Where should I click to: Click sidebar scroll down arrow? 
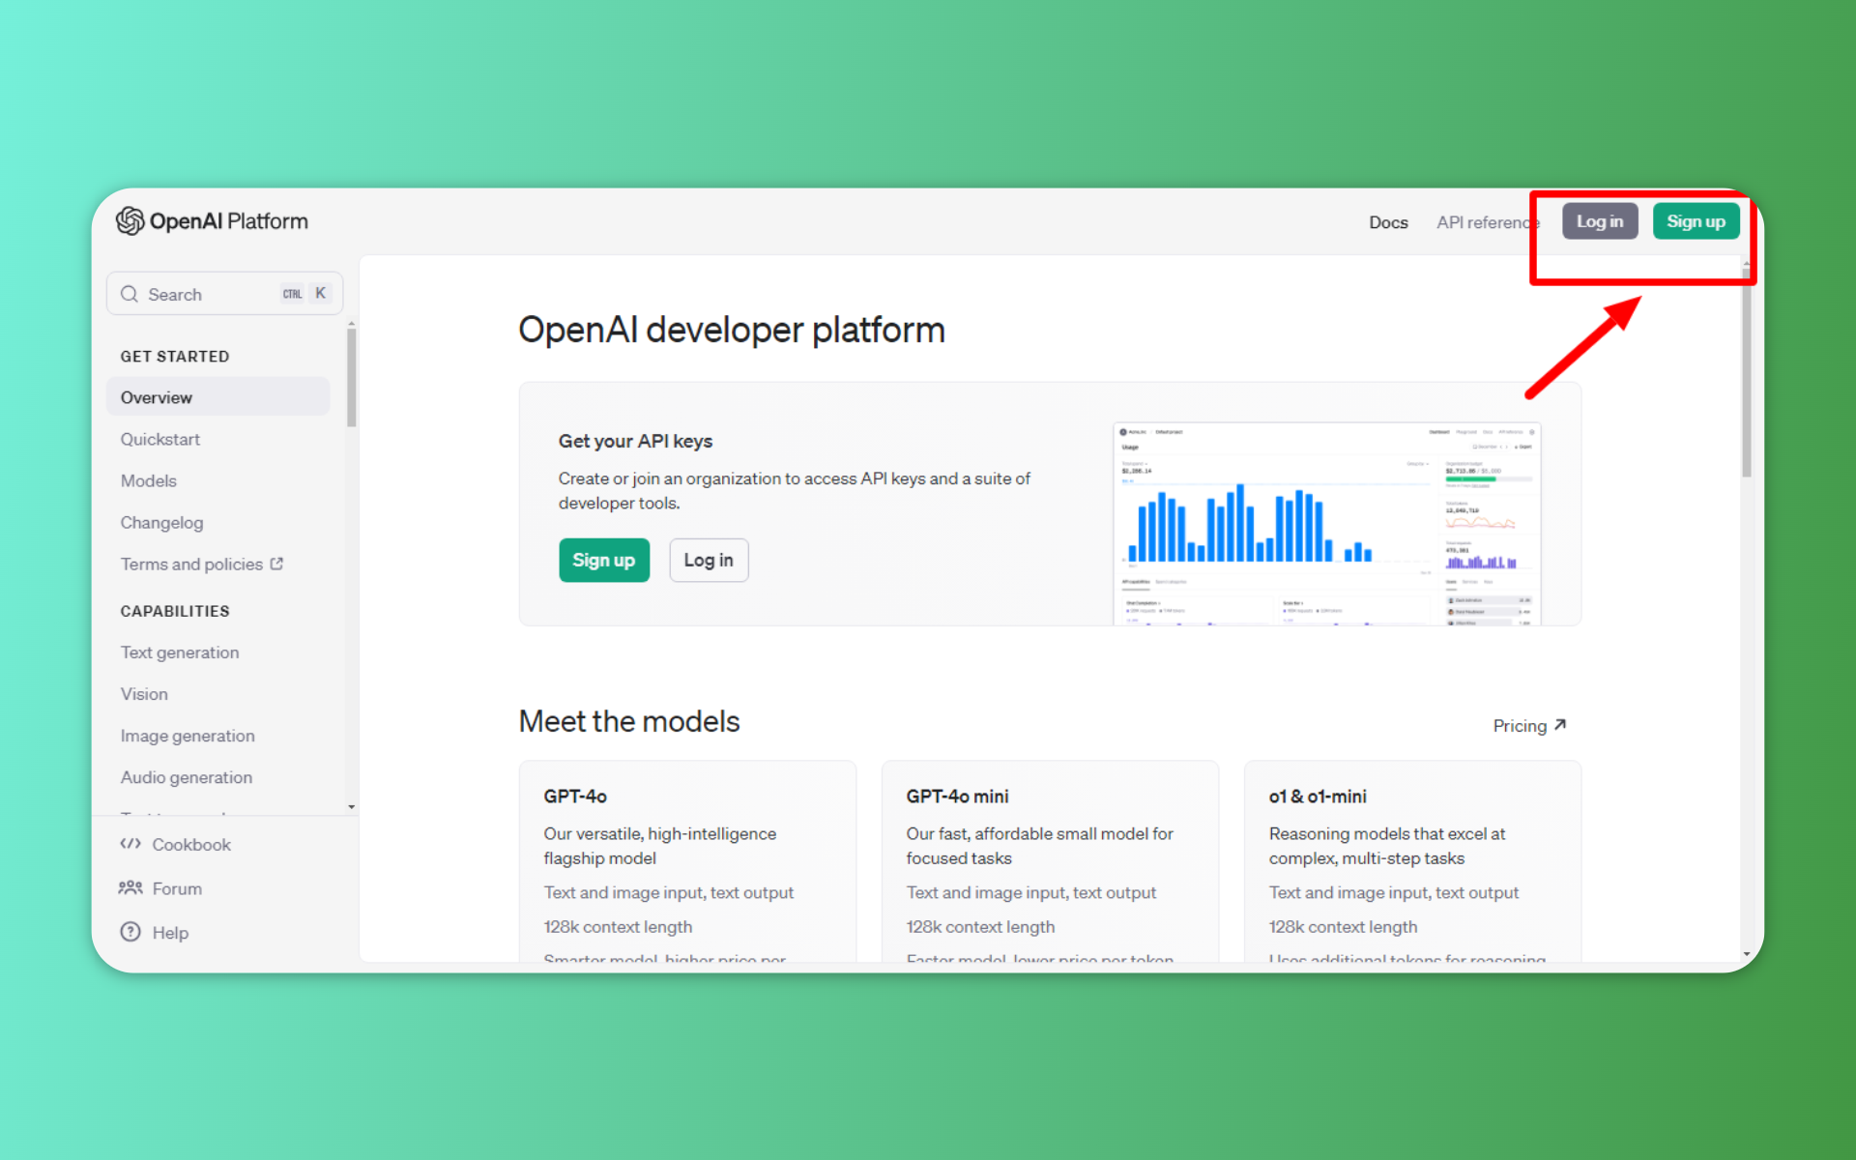[351, 806]
